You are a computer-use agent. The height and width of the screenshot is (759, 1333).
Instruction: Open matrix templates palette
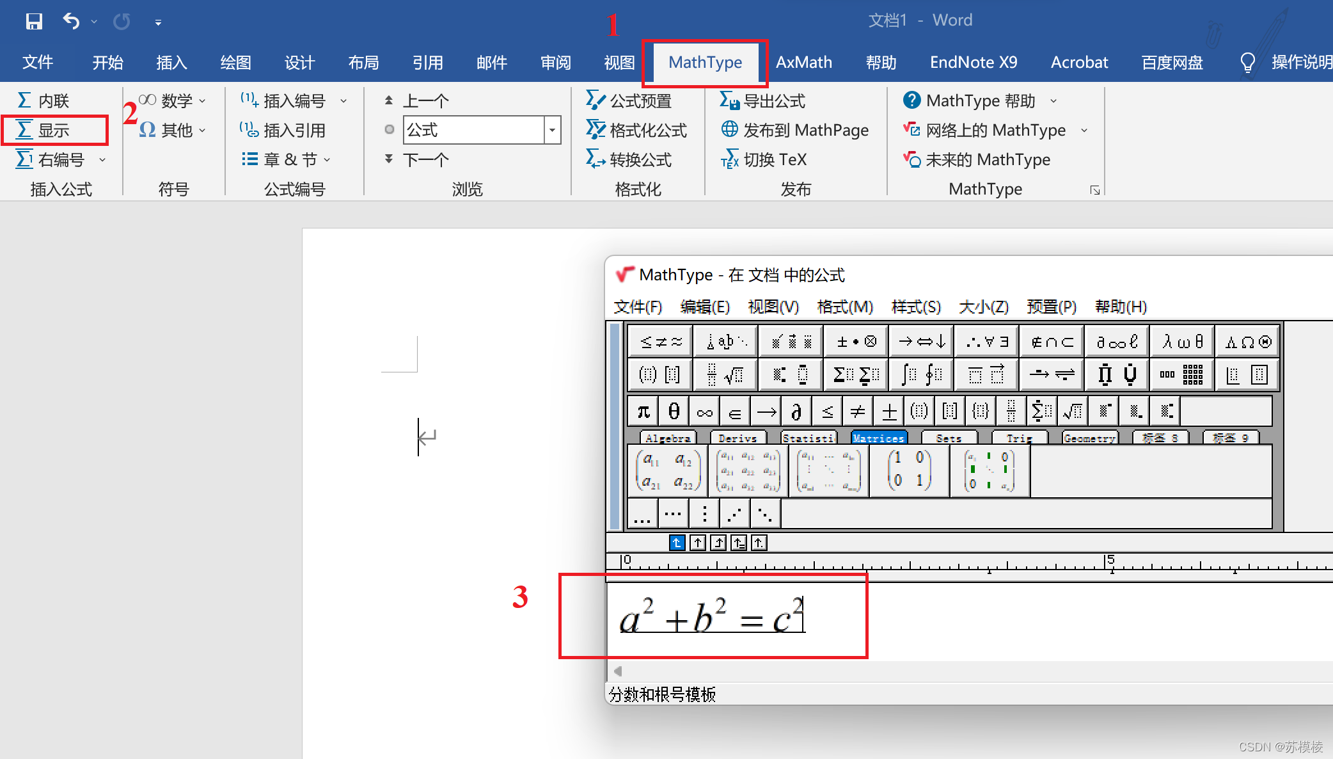click(x=1182, y=374)
